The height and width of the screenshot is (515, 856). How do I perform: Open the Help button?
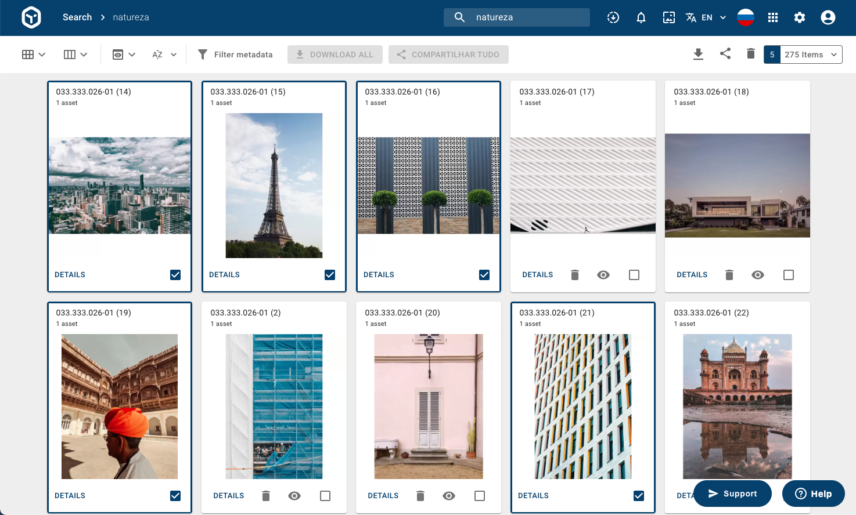pos(814,494)
